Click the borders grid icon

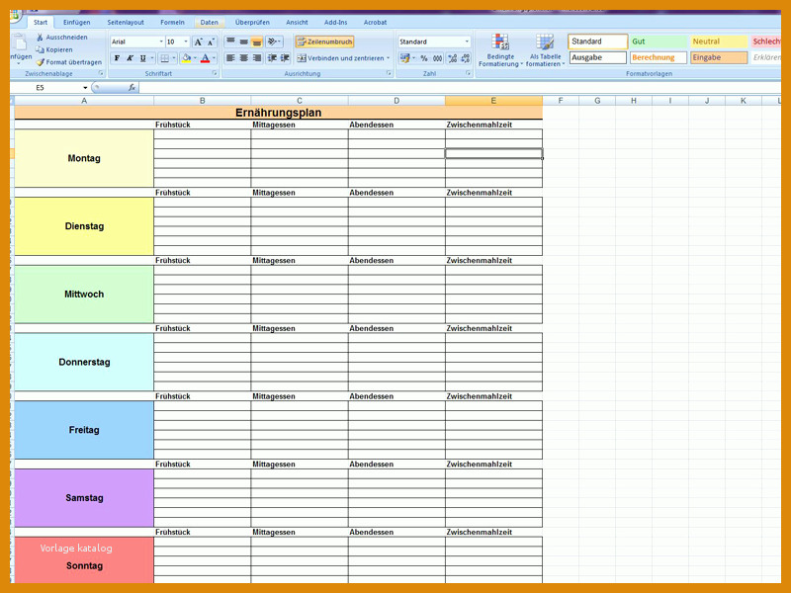tap(164, 58)
